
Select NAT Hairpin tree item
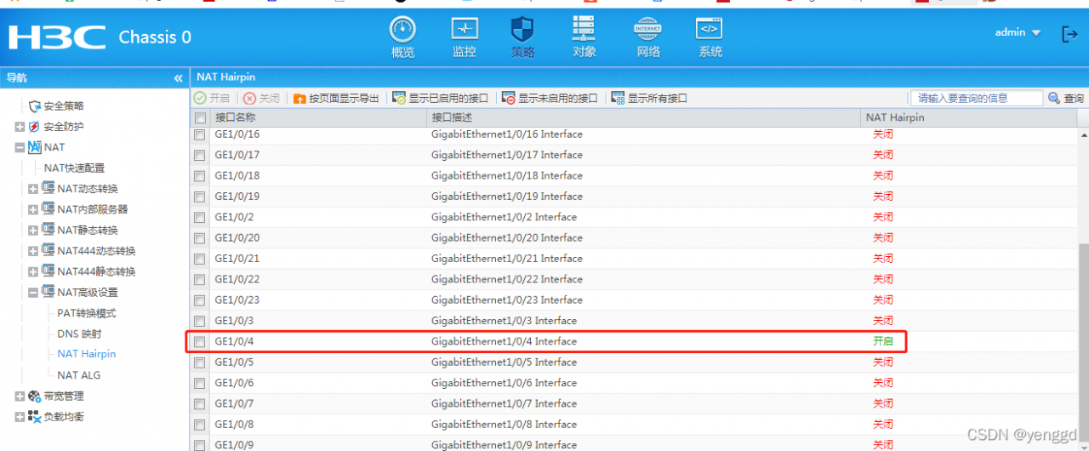(87, 354)
